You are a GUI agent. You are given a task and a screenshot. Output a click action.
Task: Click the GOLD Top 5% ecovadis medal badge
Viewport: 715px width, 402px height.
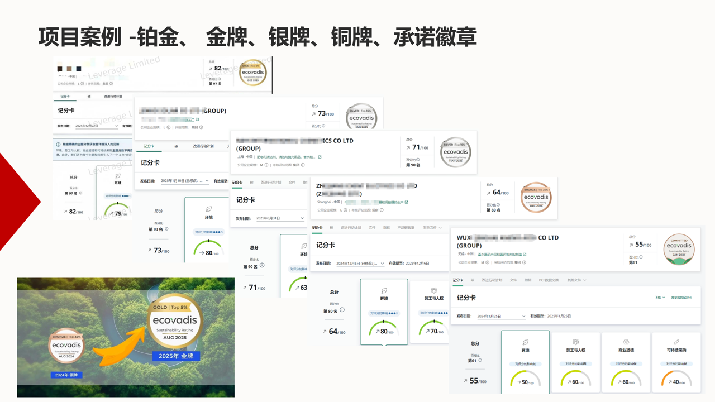(253, 73)
